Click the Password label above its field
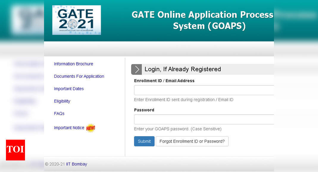318x172 pixels. (x=144, y=110)
